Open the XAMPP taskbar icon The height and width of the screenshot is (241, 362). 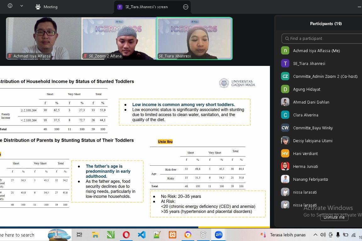click(x=173, y=235)
